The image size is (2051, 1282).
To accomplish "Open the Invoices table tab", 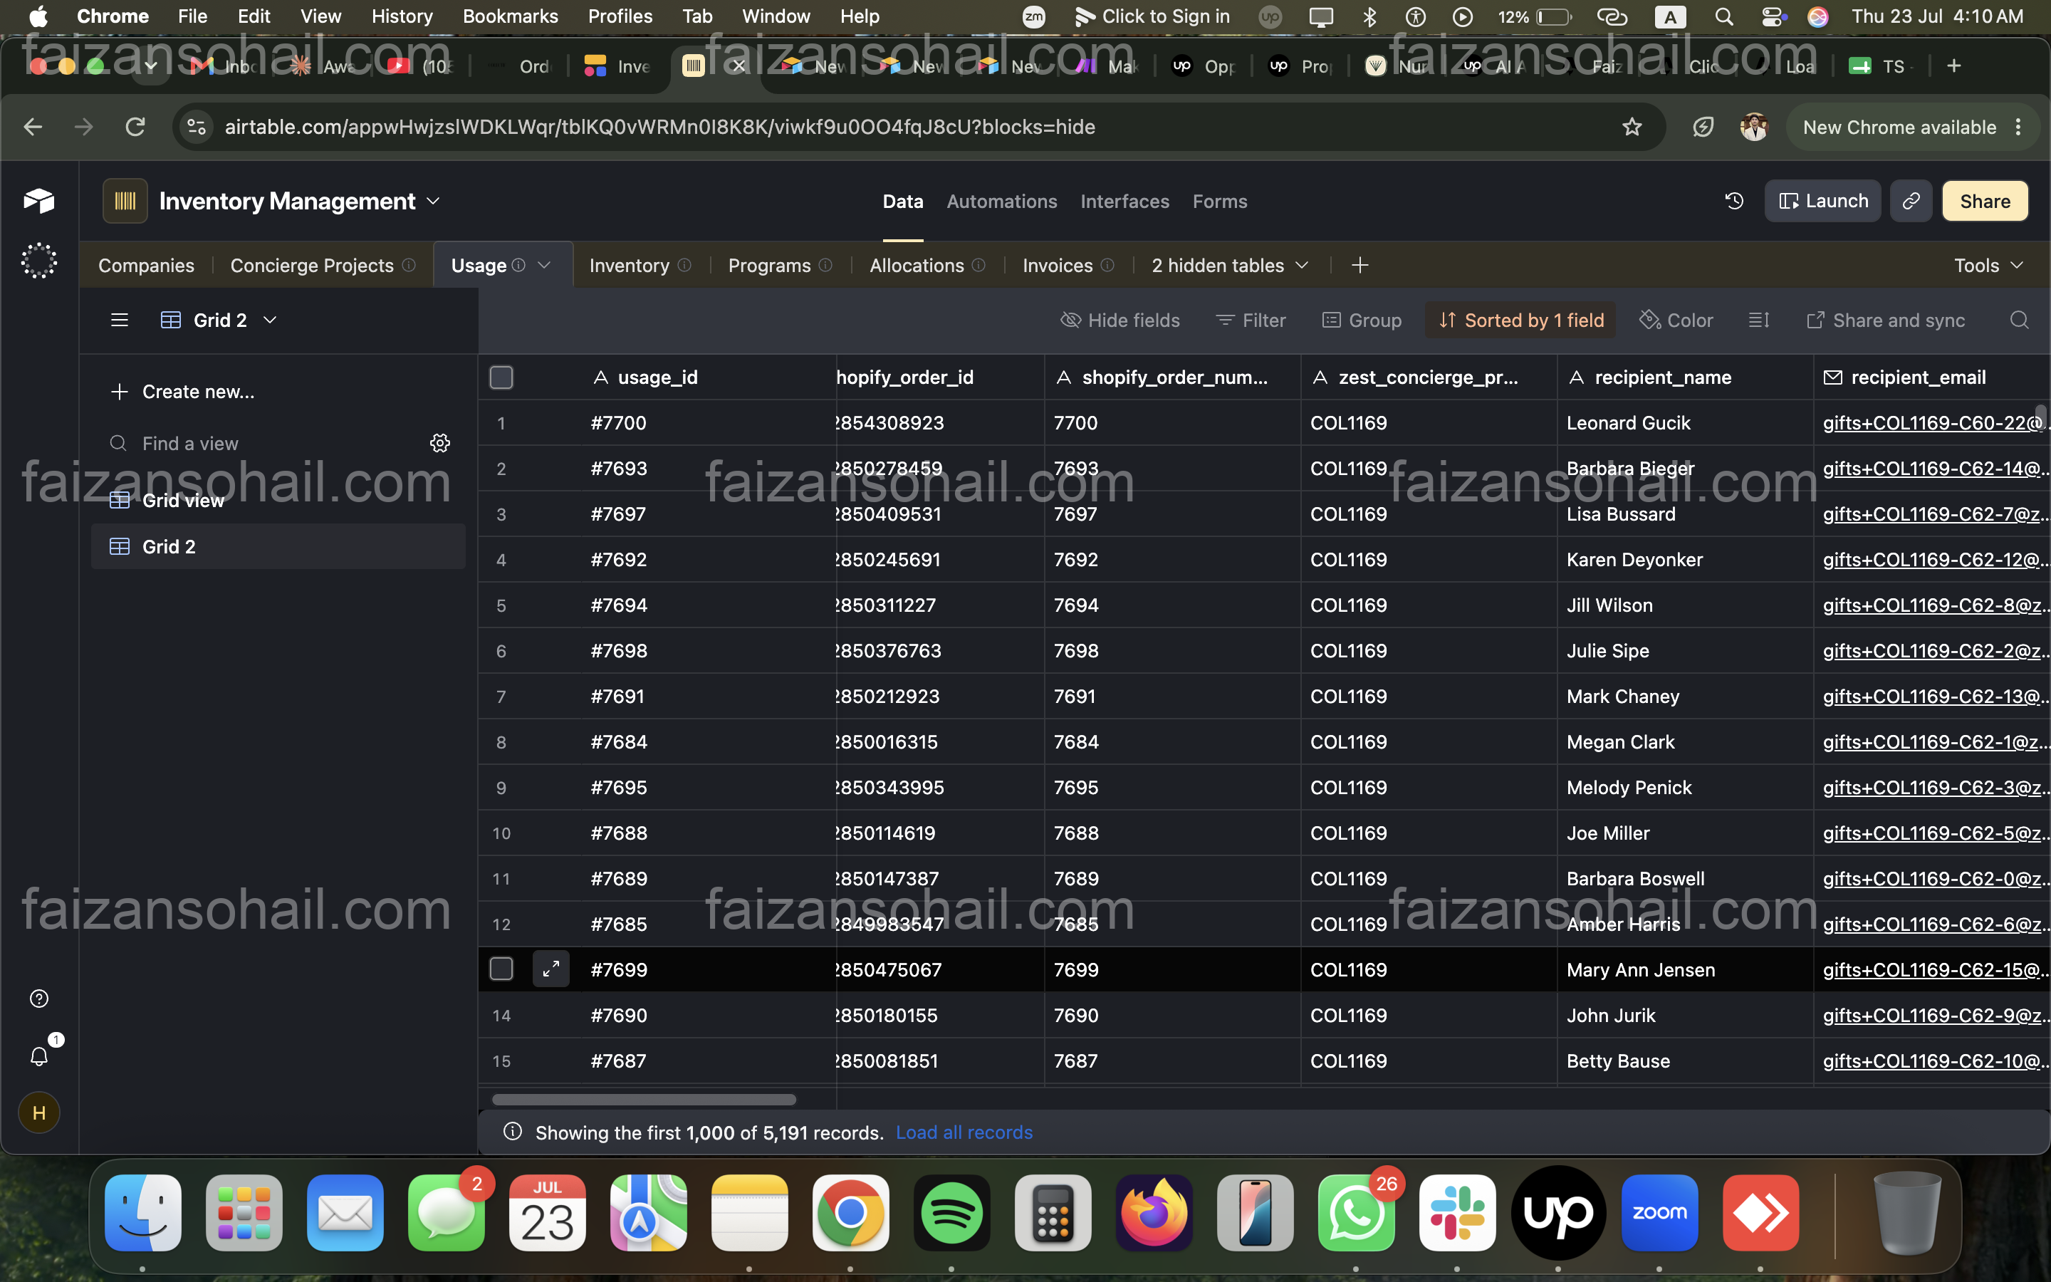I will 1057,266.
